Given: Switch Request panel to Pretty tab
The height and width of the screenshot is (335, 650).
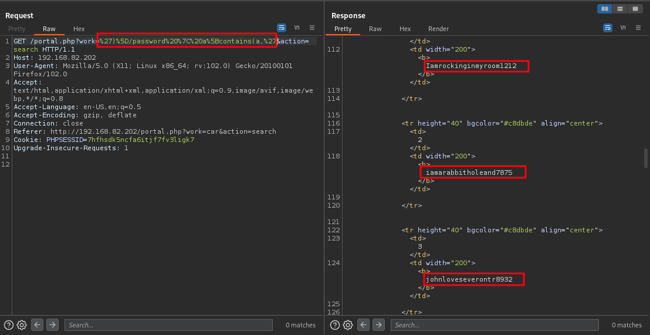Looking at the screenshot, I should (16, 29).
